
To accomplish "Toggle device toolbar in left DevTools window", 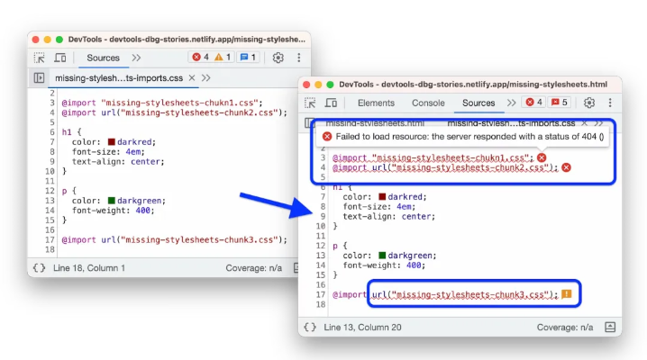I will tap(60, 58).
